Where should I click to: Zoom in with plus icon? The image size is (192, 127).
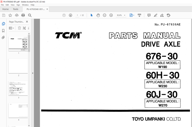coord(111,15)
